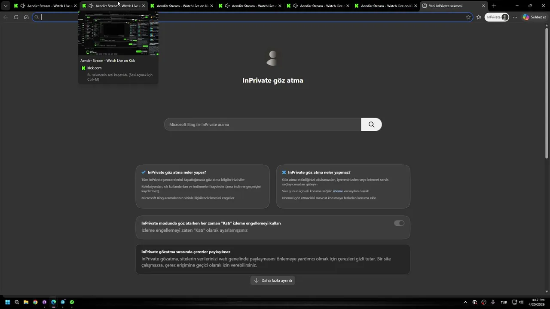Open the Settings and more menu
This screenshot has width=550, height=309.
[515, 17]
